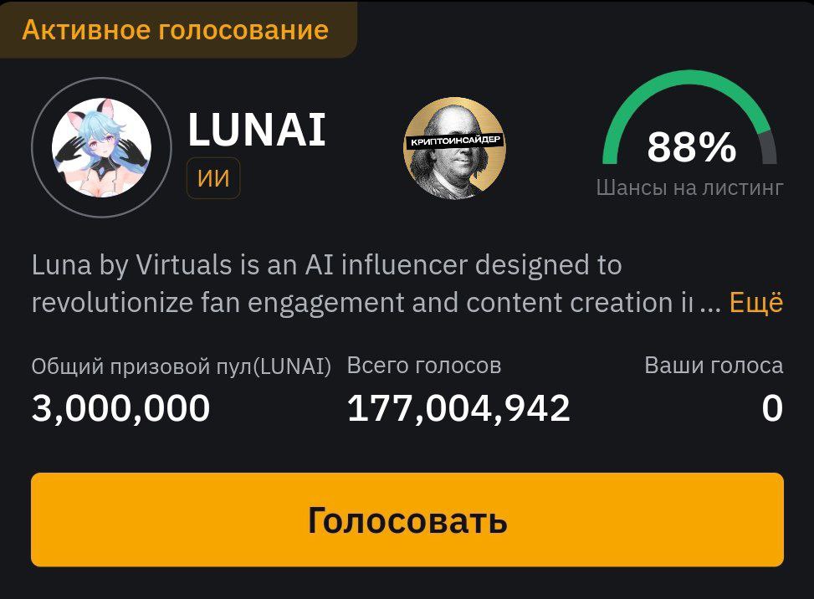Click the Ваши голоса label

[x=714, y=366]
